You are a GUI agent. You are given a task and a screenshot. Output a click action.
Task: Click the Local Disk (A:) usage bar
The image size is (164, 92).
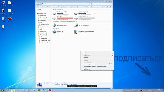tap(65, 13)
